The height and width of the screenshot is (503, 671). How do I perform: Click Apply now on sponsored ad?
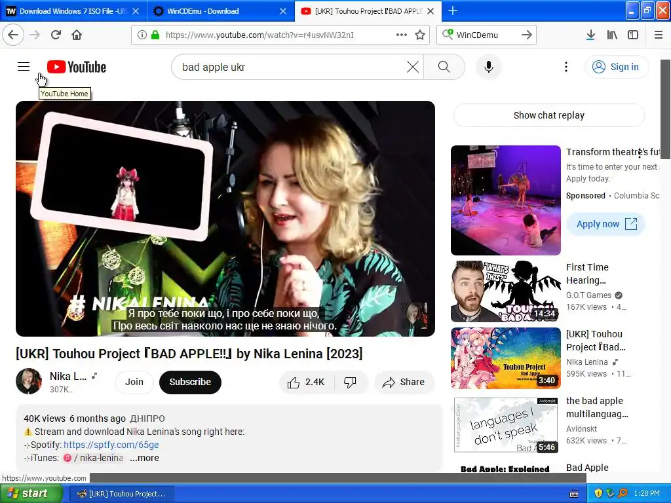coord(605,224)
